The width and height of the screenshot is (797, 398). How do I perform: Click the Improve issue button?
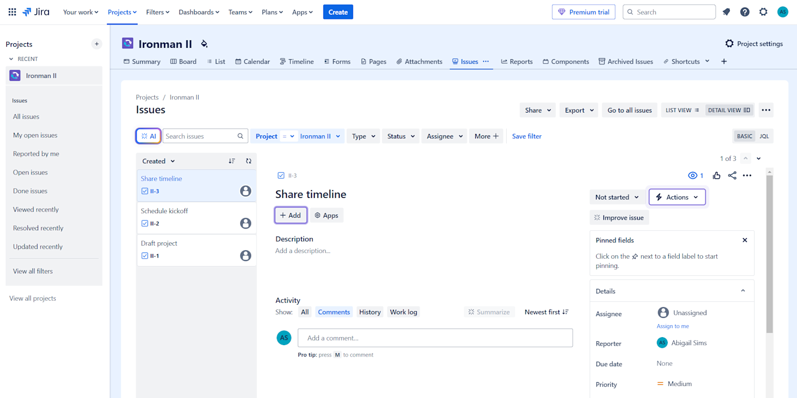point(619,218)
